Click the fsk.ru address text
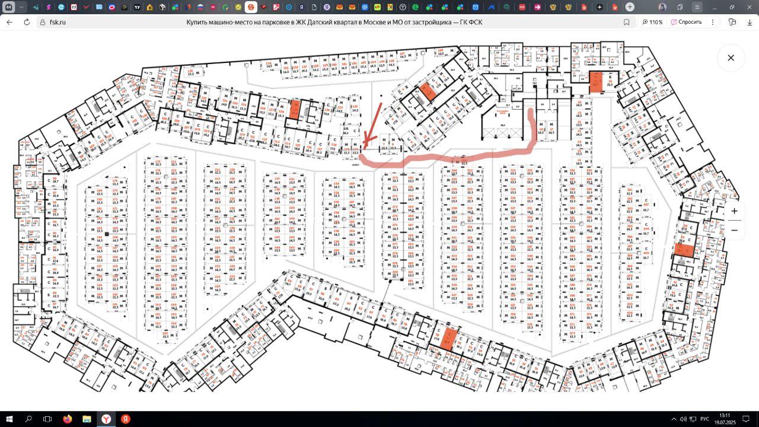The height and width of the screenshot is (427, 759). click(x=58, y=22)
